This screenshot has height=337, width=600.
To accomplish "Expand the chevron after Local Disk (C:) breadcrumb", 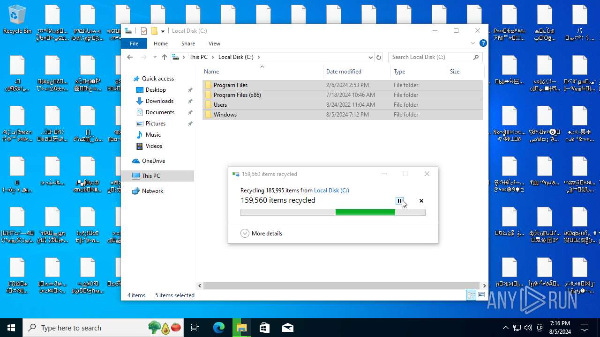I will coord(259,57).
